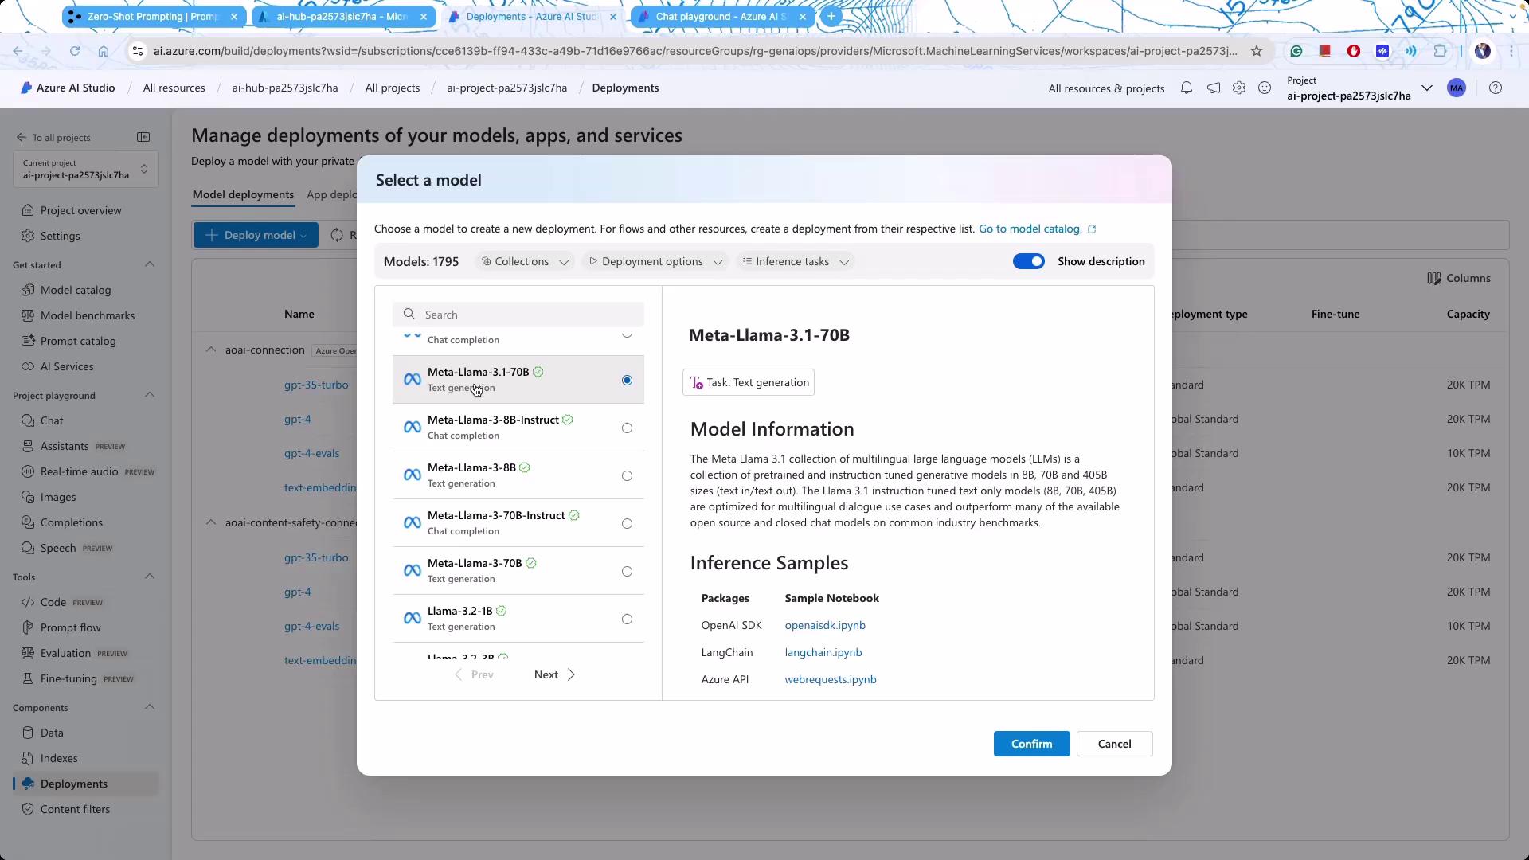Open the Model deployments tab
The width and height of the screenshot is (1529, 860).
coord(243,194)
